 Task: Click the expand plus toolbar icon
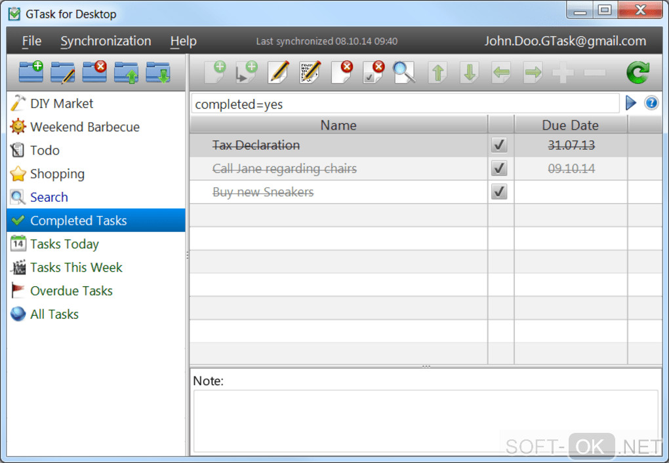click(563, 73)
